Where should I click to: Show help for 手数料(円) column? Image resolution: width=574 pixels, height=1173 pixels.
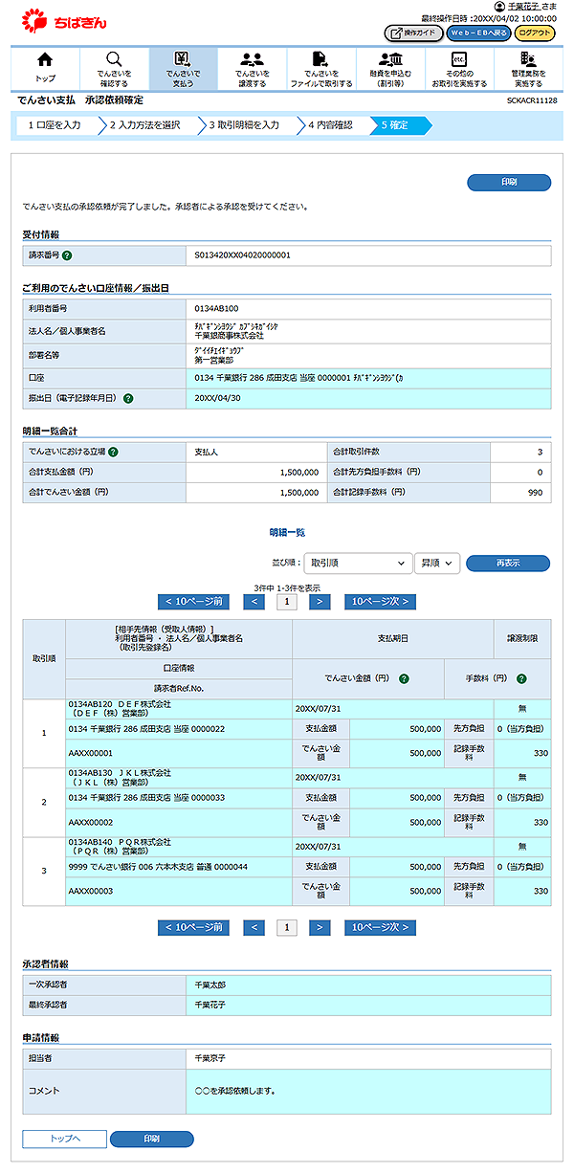(521, 678)
